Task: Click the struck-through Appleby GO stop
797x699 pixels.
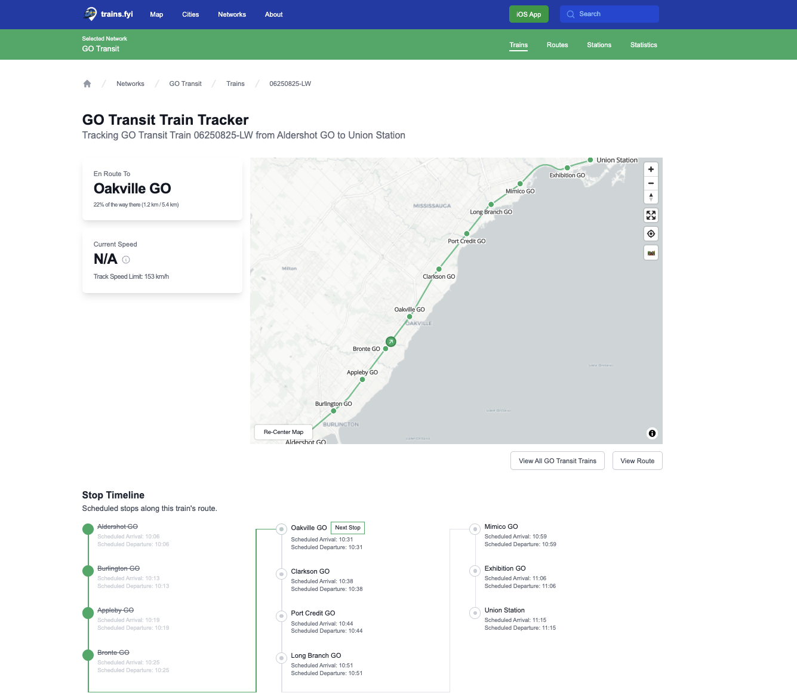Action: [115, 610]
